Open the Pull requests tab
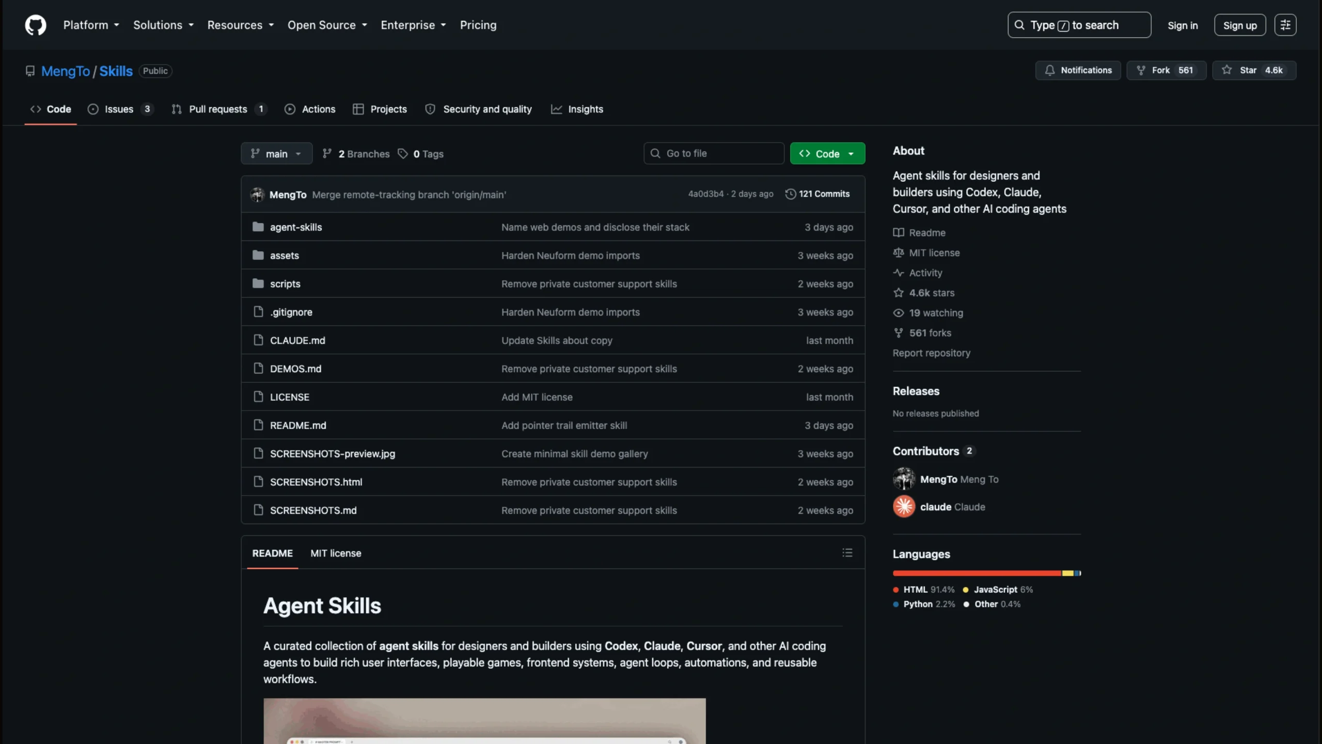1322x744 pixels. (x=219, y=109)
